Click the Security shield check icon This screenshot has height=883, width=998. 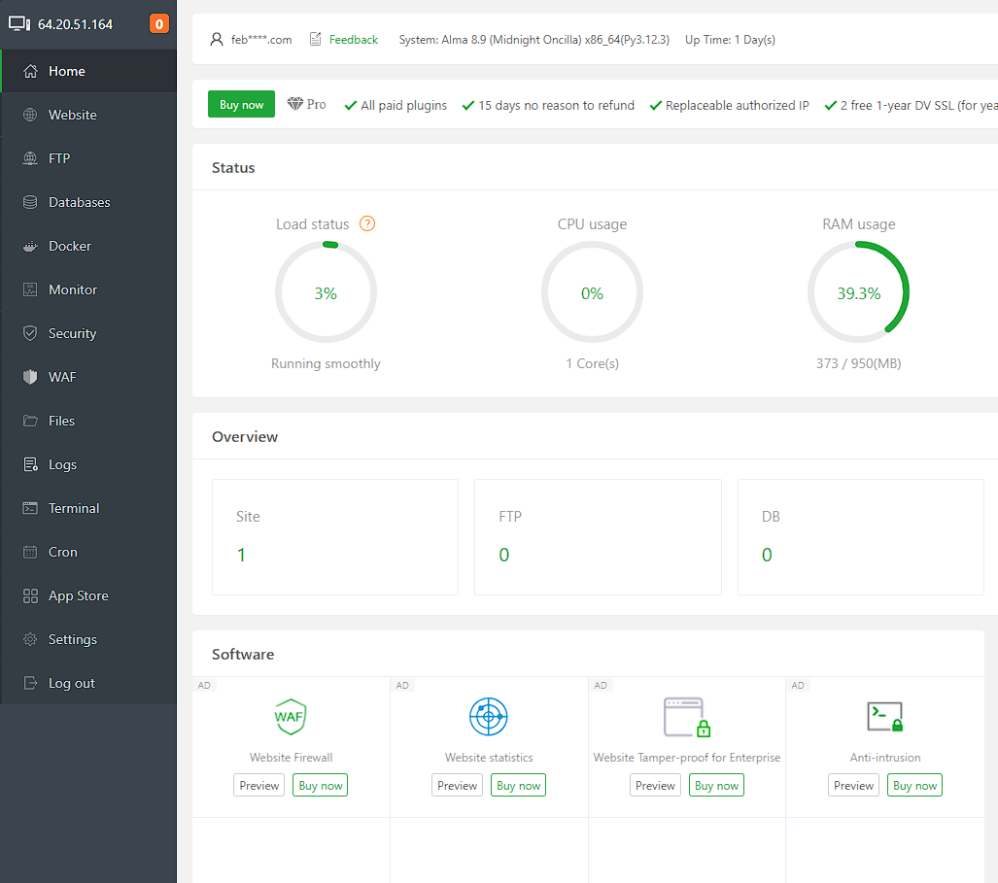click(x=30, y=333)
